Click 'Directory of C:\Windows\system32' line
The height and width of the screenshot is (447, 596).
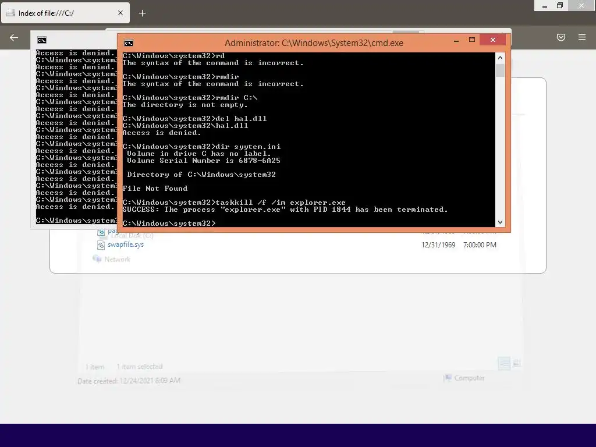[201, 175]
